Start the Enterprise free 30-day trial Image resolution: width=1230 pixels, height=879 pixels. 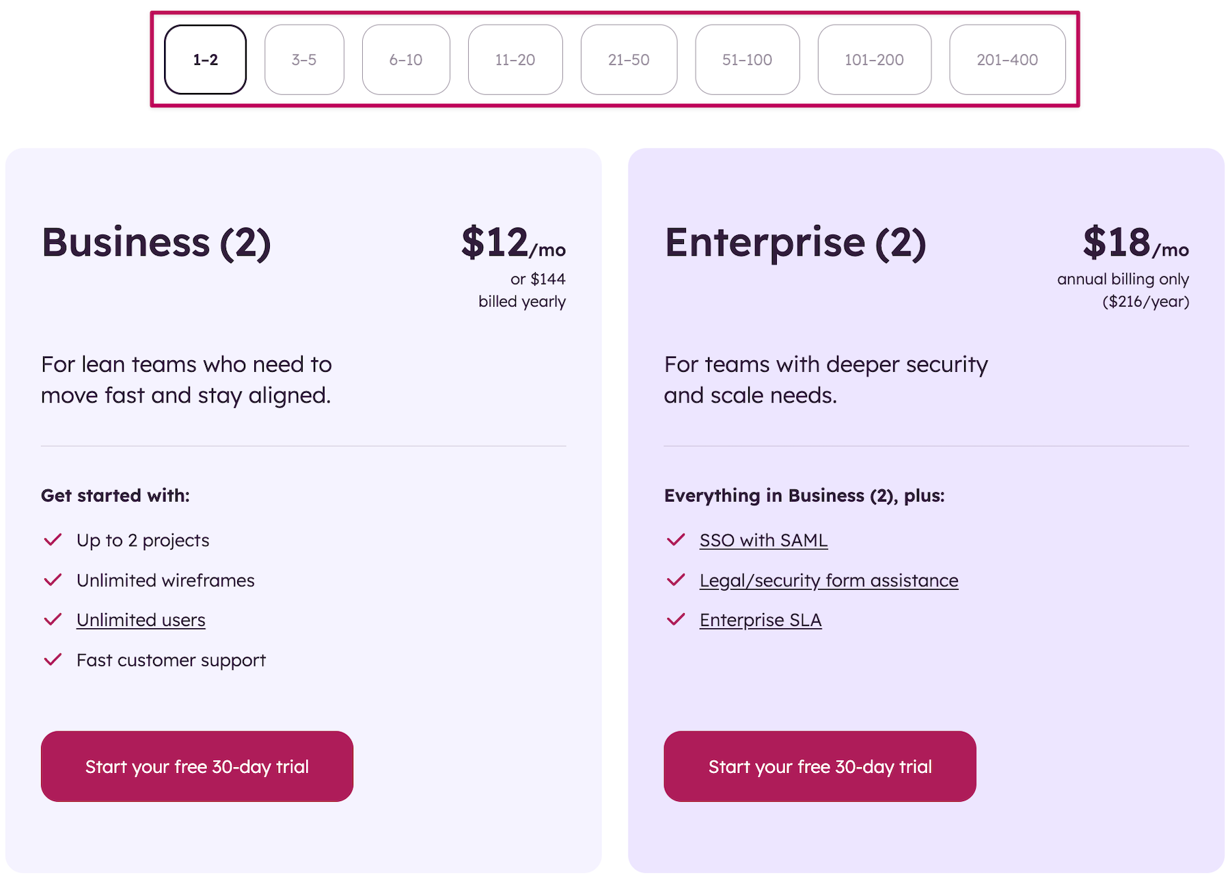(819, 766)
